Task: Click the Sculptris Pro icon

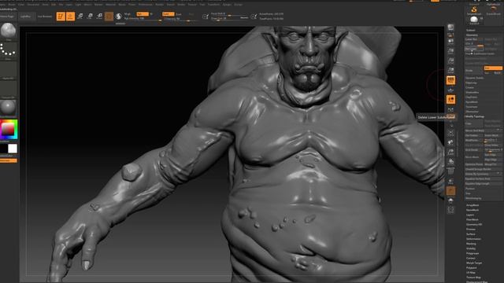Action: 119,16
